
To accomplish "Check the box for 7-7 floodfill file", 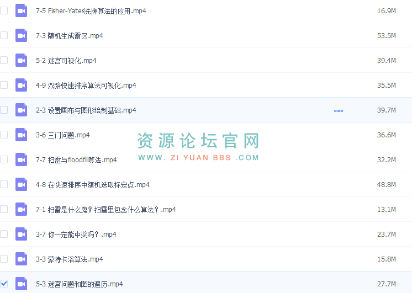I will pyautogui.click(x=4, y=159).
